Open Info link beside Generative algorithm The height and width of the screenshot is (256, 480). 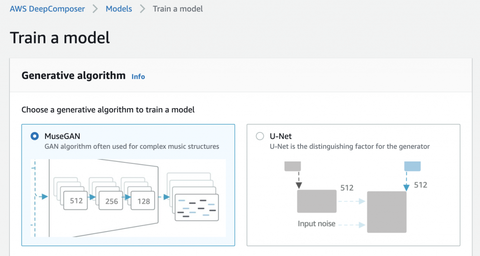click(x=138, y=77)
